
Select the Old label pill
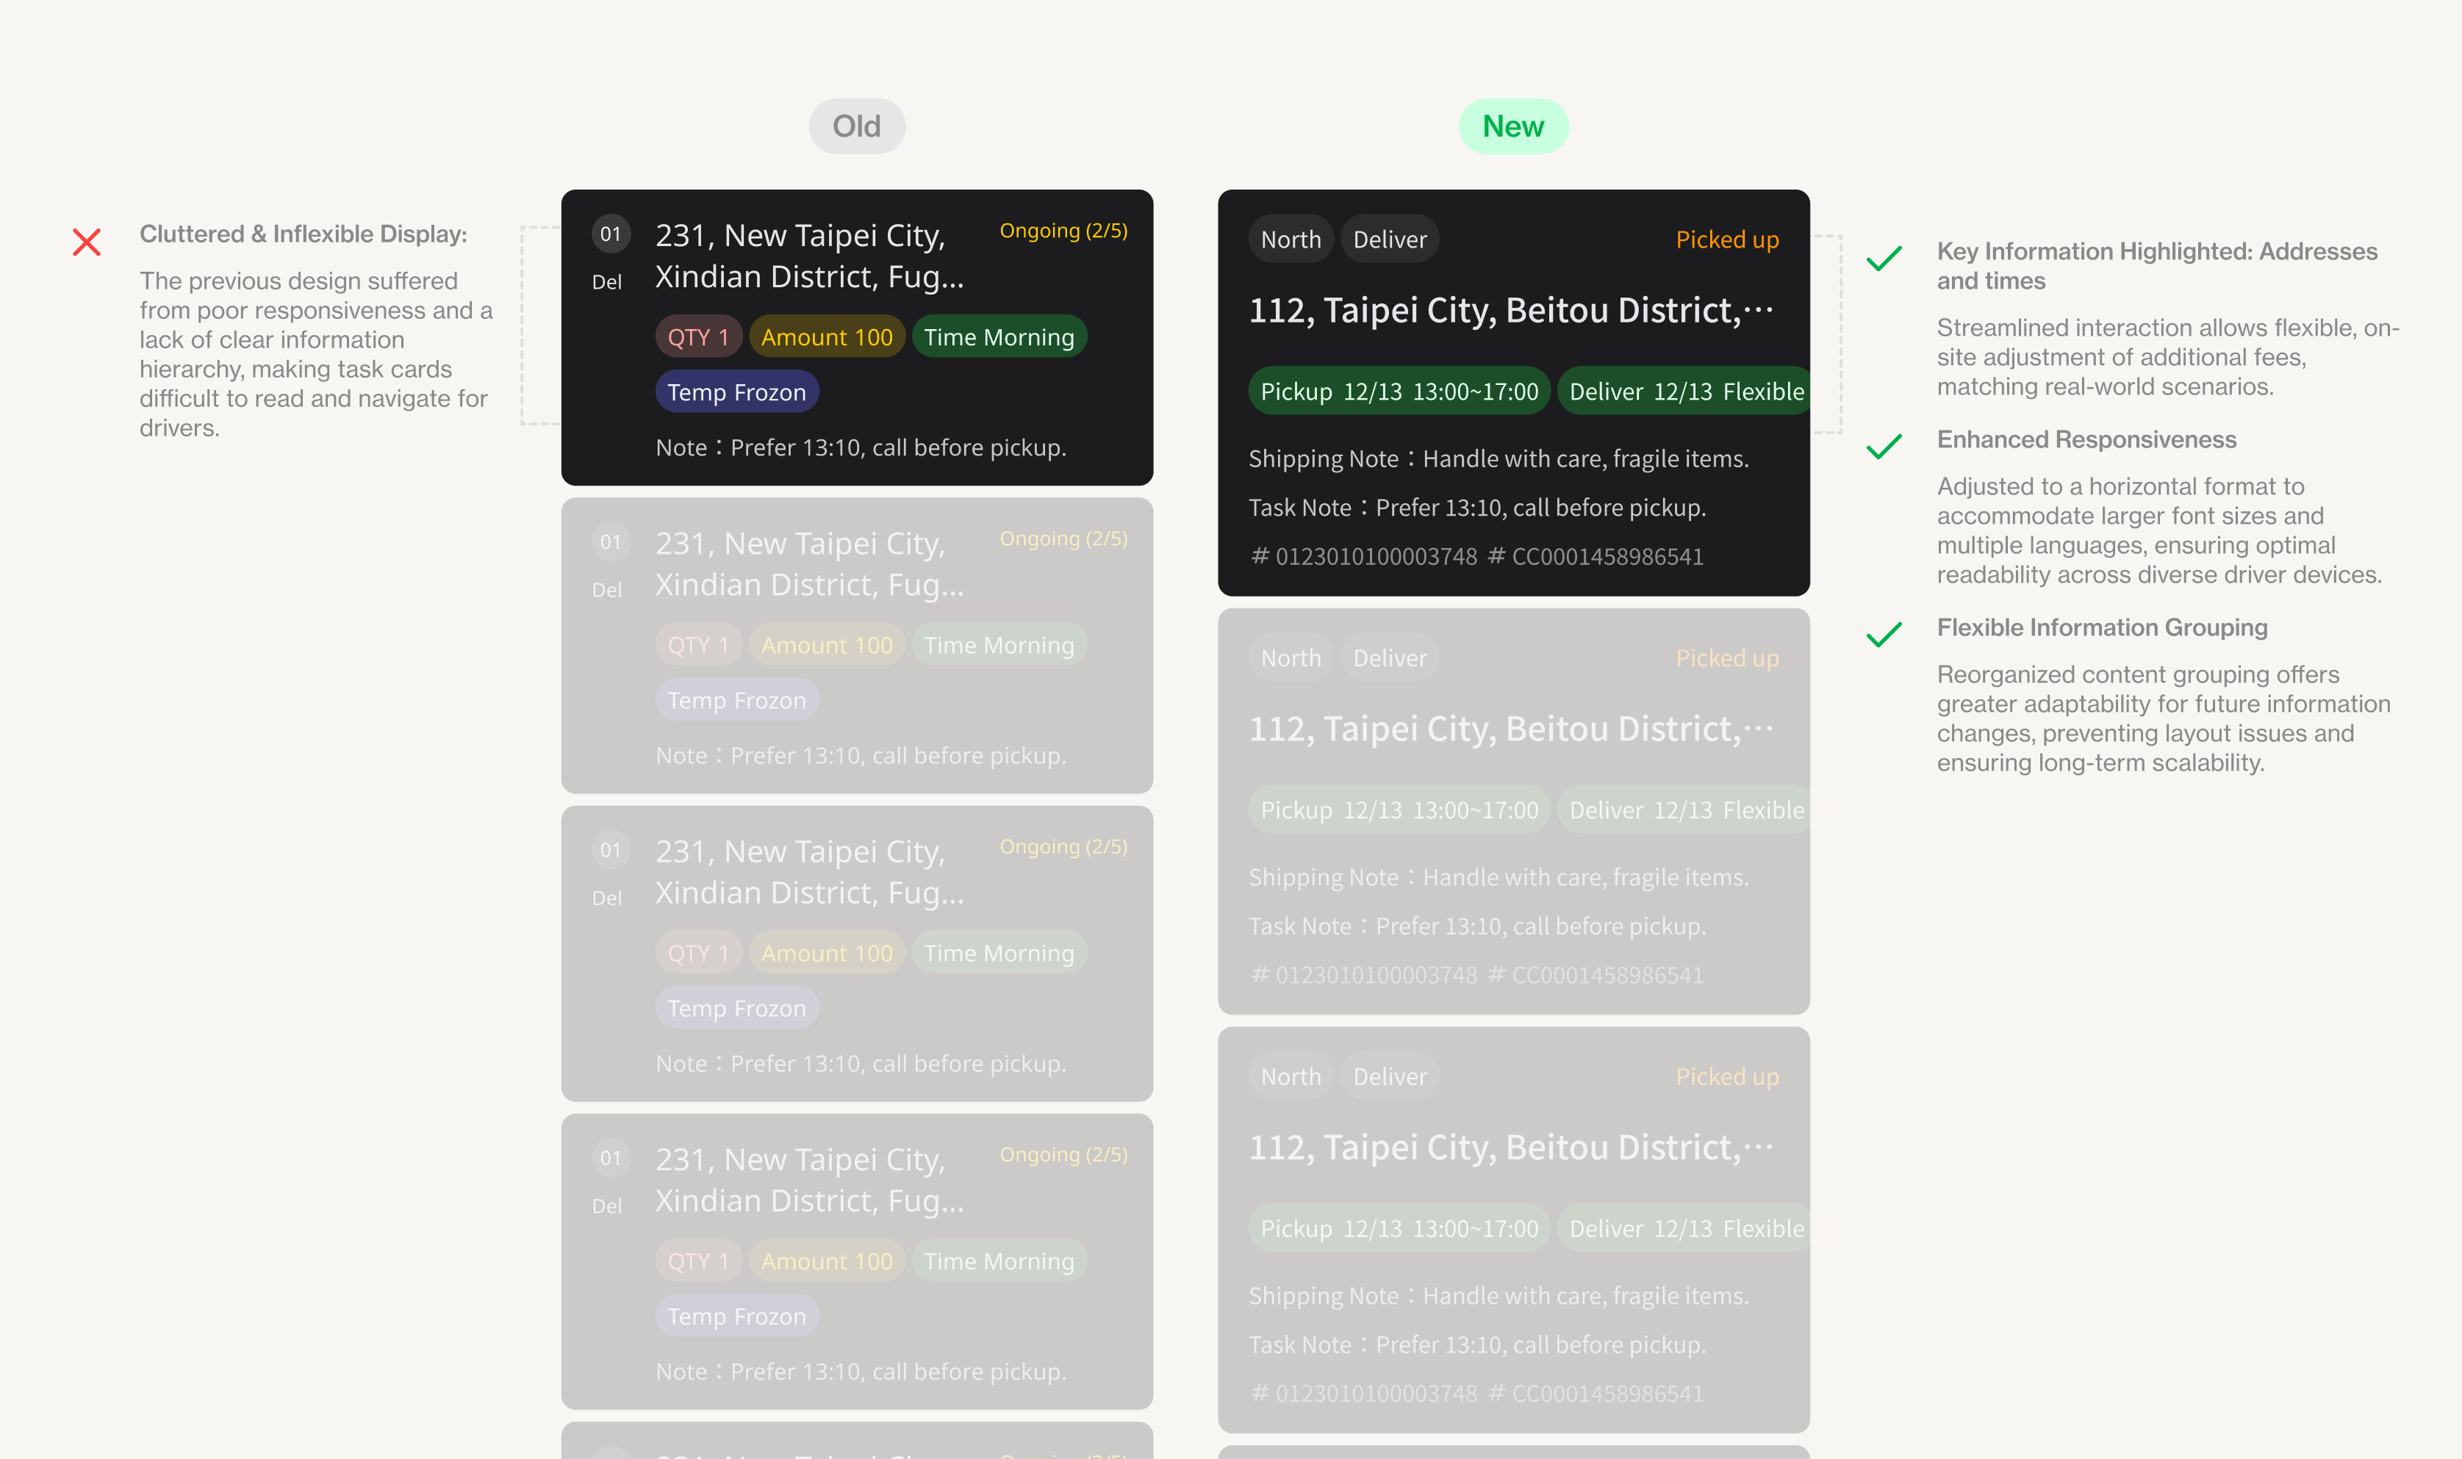tap(856, 126)
